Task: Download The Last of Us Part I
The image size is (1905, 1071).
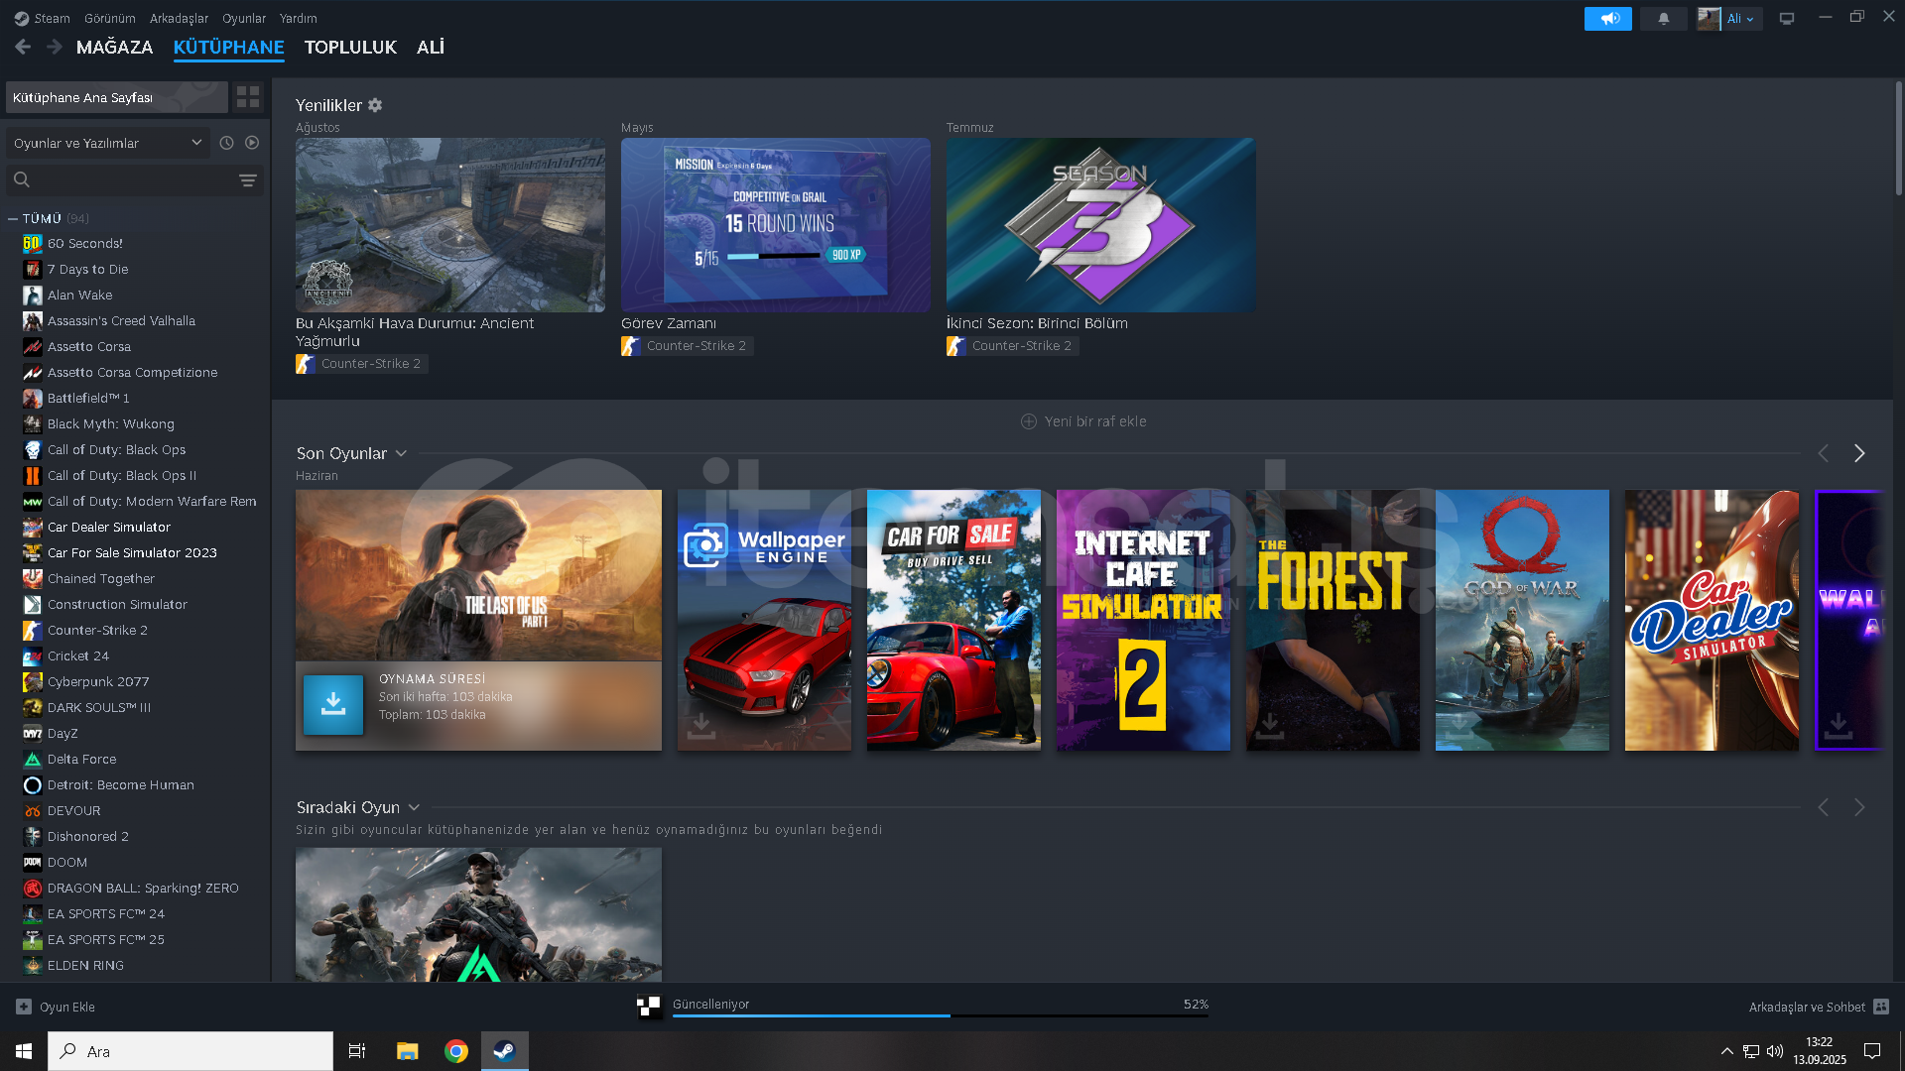Action: (x=333, y=705)
